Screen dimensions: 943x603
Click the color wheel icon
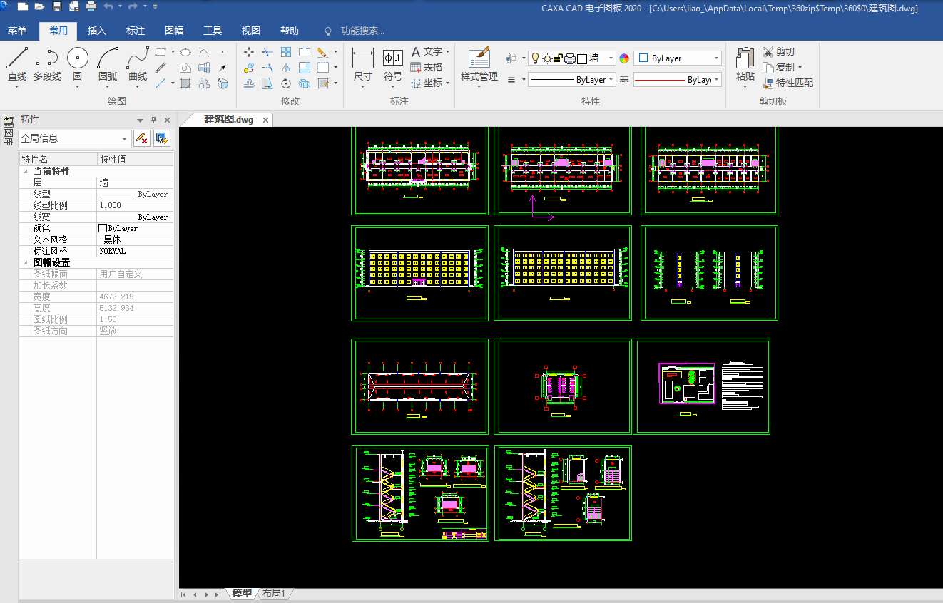click(x=624, y=58)
